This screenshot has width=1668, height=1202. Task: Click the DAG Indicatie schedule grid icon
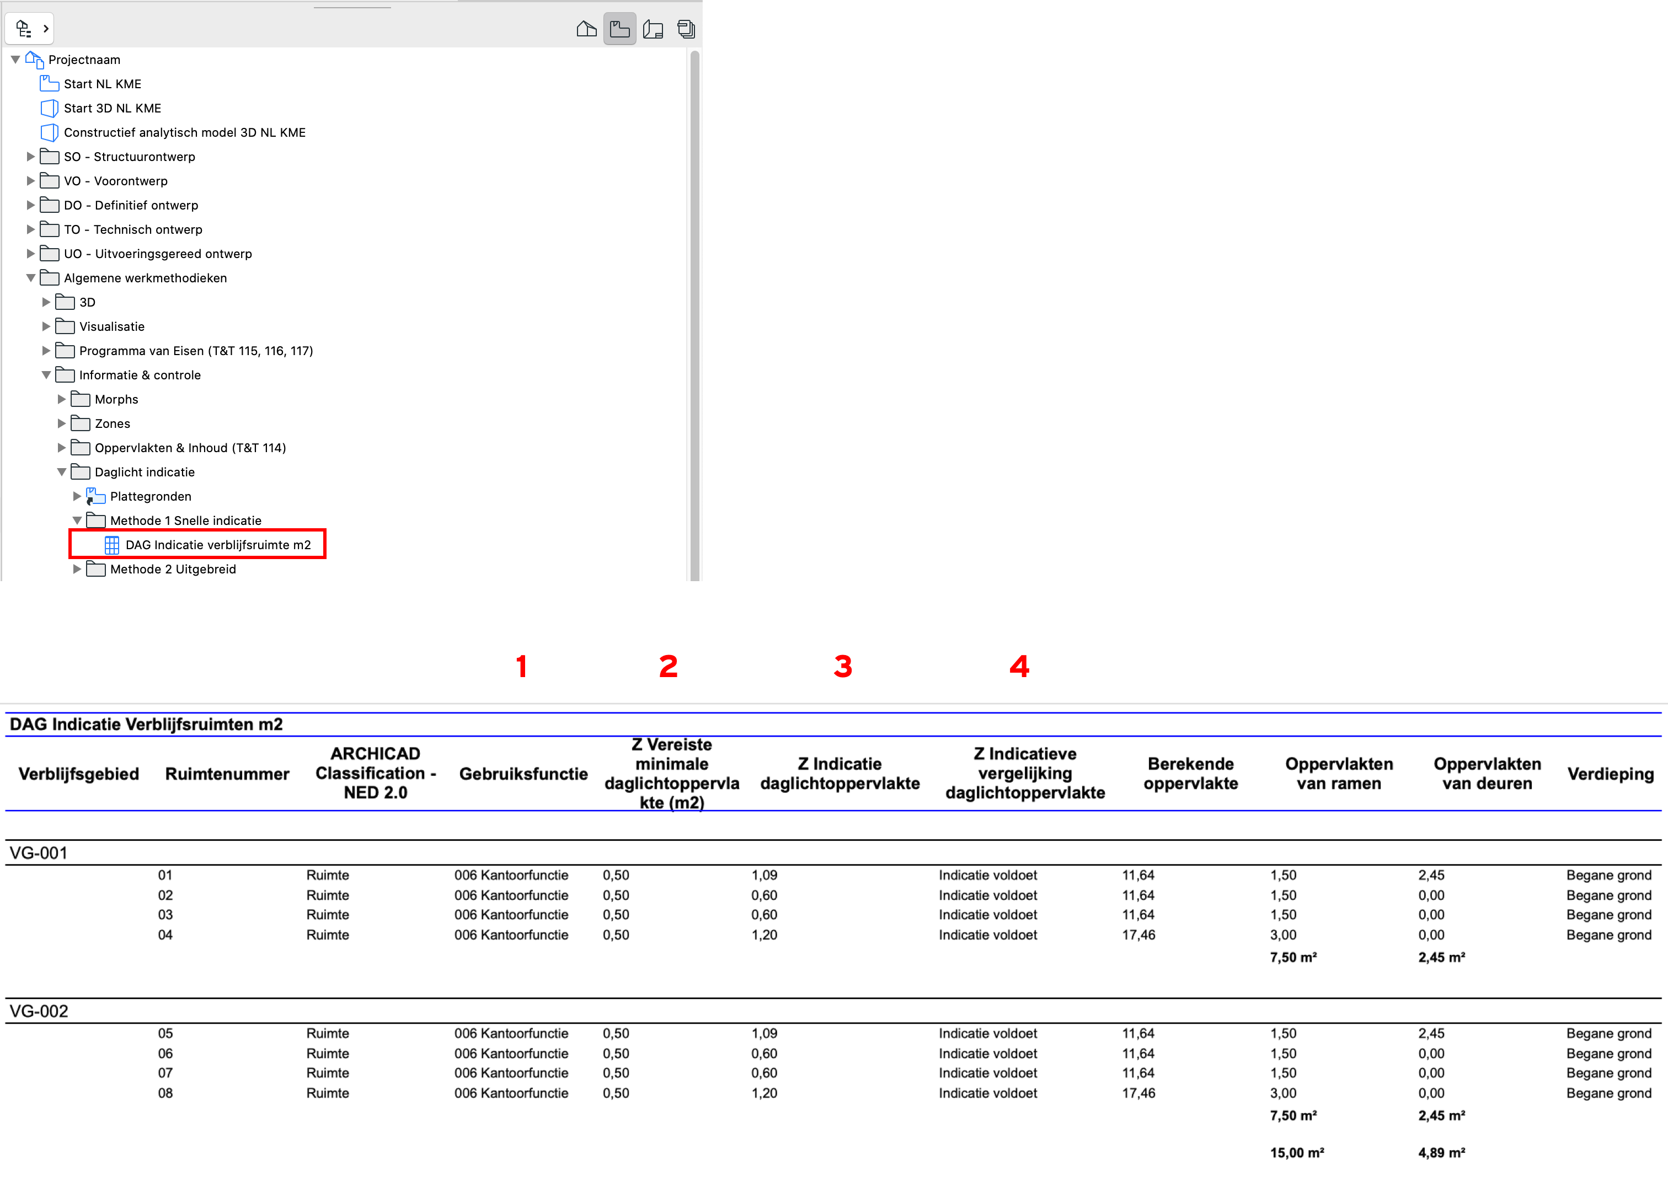coord(111,545)
